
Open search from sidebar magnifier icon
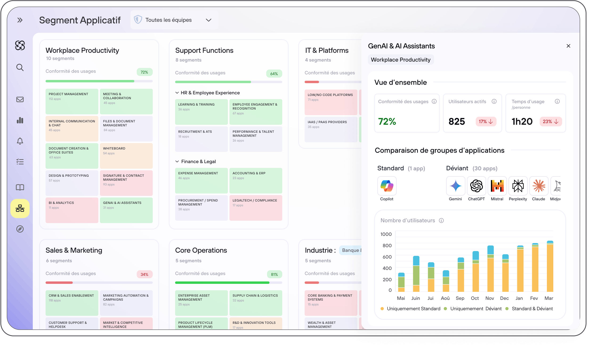(x=20, y=67)
